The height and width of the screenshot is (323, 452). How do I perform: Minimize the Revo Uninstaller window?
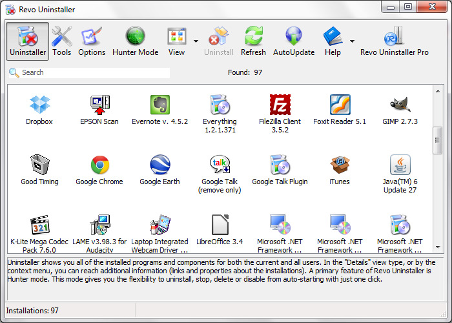coord(390,7)
